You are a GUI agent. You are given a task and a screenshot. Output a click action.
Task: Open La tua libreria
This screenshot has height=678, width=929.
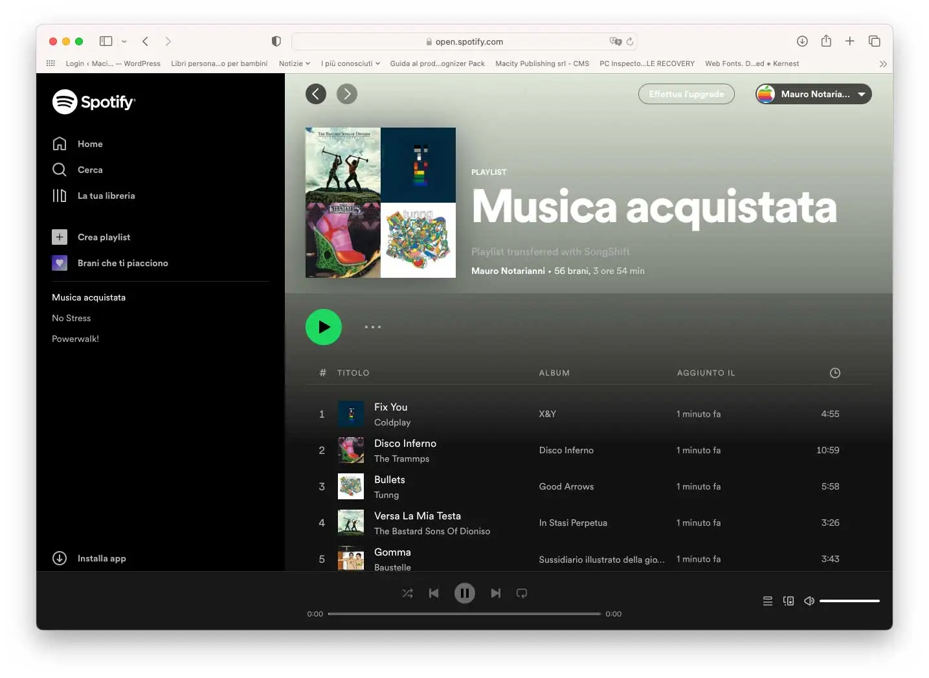106,196
